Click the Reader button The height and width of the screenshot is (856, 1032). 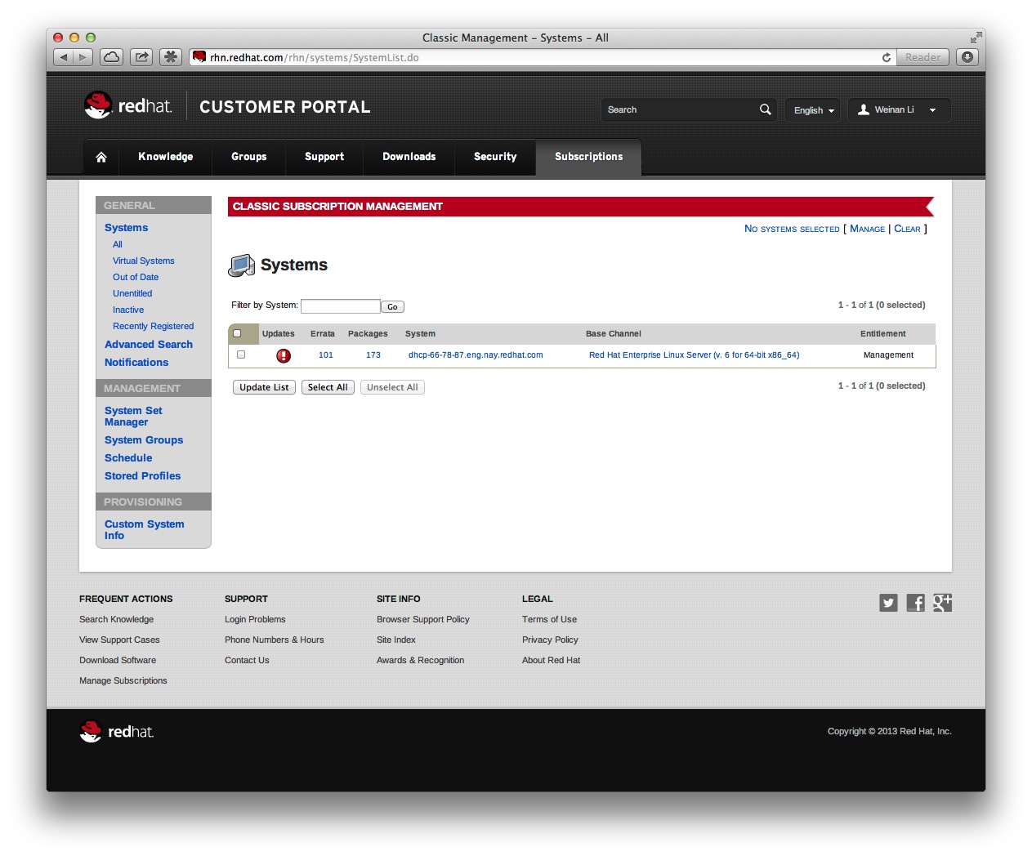click(x=923, y=57)
